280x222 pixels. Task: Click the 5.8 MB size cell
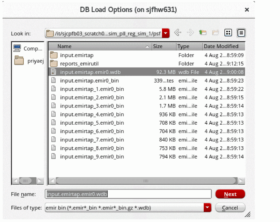click(167, 89)
